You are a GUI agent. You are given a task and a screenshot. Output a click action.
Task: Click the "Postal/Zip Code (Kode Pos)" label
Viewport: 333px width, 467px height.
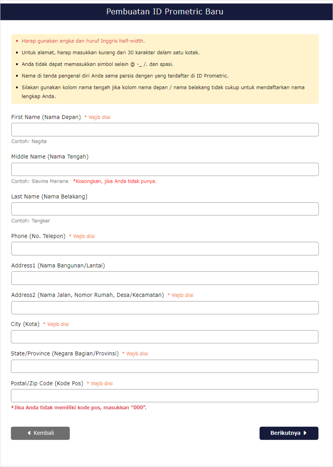[x=47, y=383]
